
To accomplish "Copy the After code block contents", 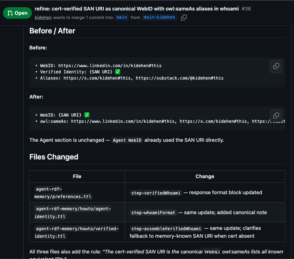I will click(x=276, y=116).
